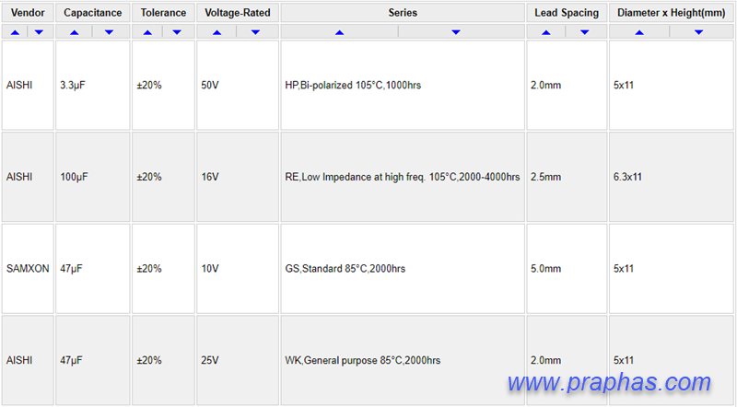Select 2.0mm lead spacing in 50V row
This screenshot has height=407, width=737.
pyautogui.click(x=567, y=85)
